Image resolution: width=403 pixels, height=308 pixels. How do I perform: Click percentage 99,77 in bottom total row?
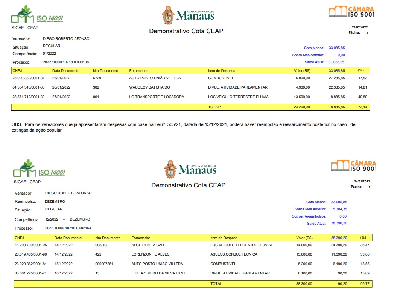365,284
